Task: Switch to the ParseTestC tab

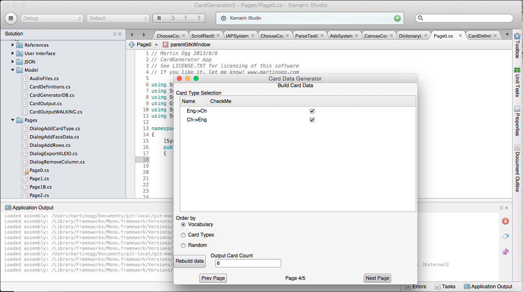Action: point(307,36)
